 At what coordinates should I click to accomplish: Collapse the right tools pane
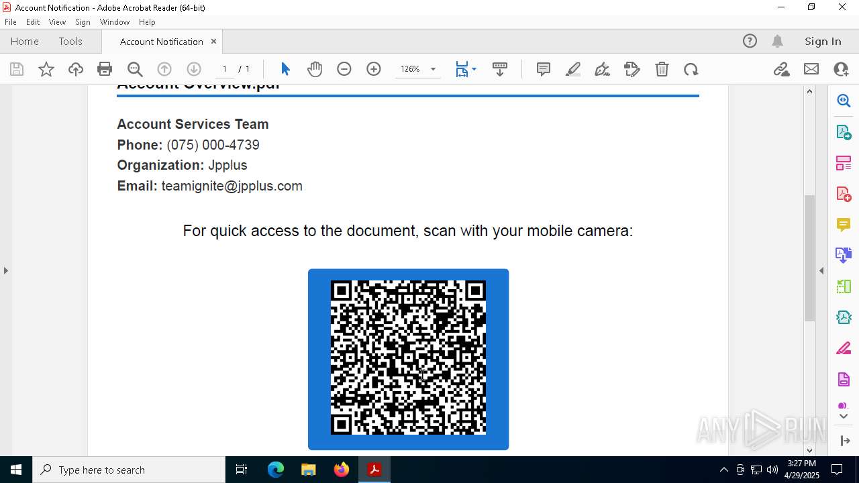[x=821, y=270]
